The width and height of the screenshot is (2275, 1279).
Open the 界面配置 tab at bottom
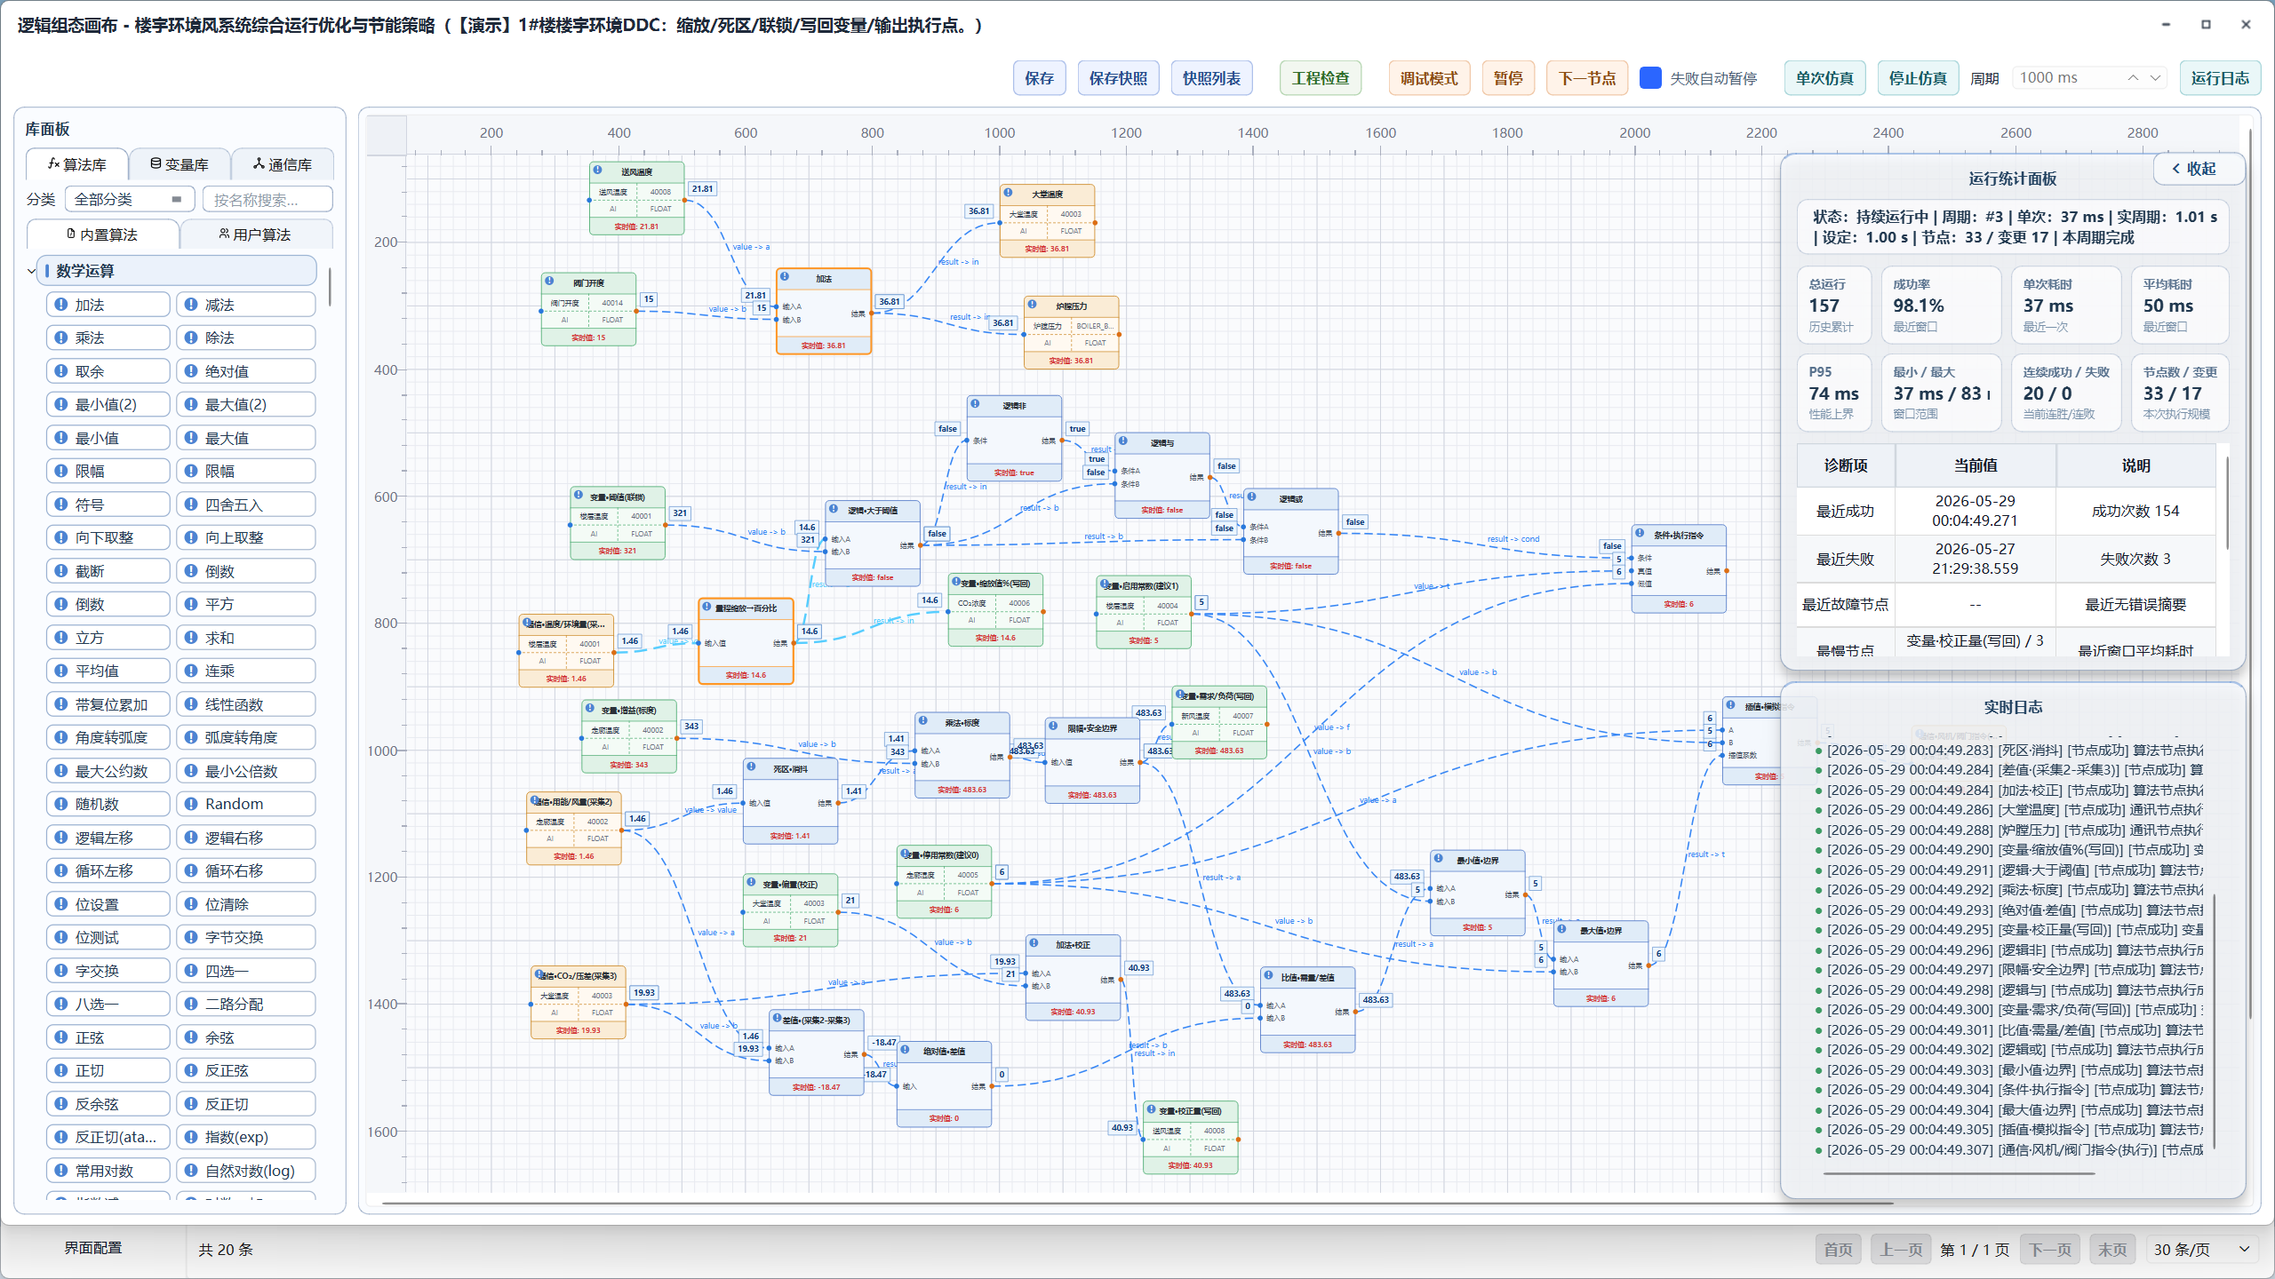(x=93, y=1248)
